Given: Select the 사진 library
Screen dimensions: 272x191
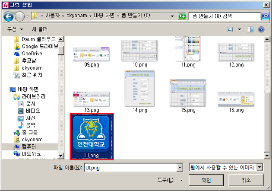Looking at the screenshot, I should (x=26, y=118).
